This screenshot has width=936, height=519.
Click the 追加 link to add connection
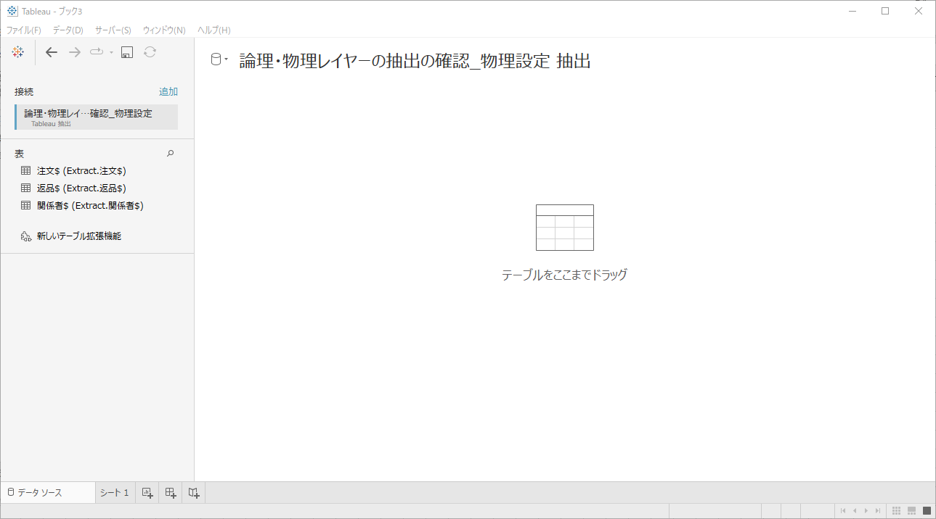[x=168, y=91]
